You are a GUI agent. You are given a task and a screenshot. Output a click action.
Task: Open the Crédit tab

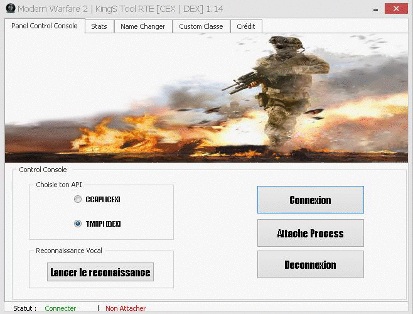click(246, 26)
